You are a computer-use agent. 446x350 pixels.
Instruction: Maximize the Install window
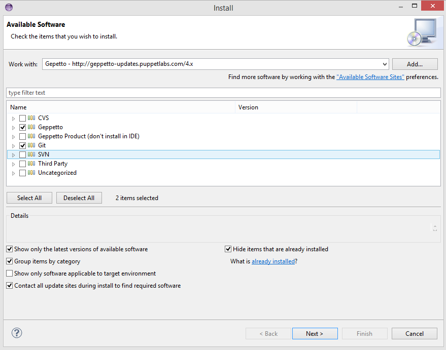point(415,6)
